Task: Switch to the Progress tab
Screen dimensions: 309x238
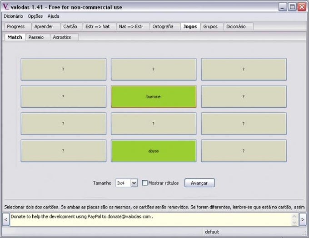Action: (17, 27)
